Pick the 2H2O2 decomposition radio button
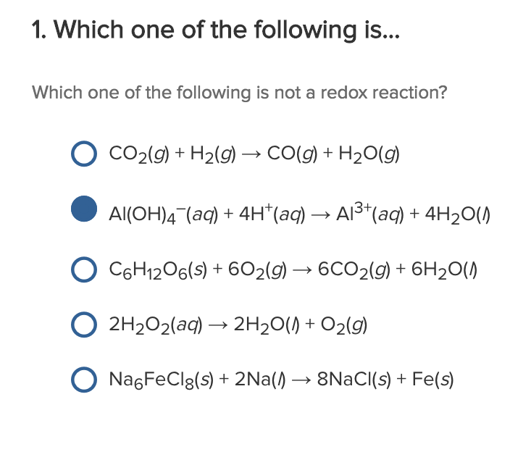 point(84,324)
